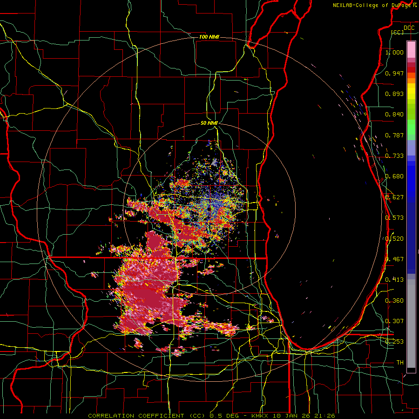Select the "0.840" color scale value

(394, 115)
